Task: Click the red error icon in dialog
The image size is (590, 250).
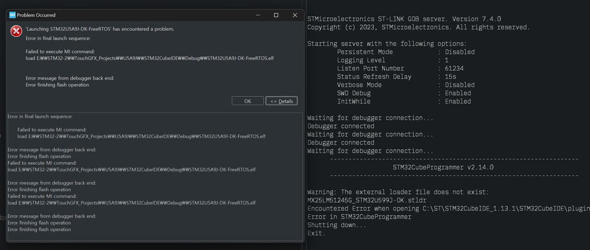Action: 16,31
